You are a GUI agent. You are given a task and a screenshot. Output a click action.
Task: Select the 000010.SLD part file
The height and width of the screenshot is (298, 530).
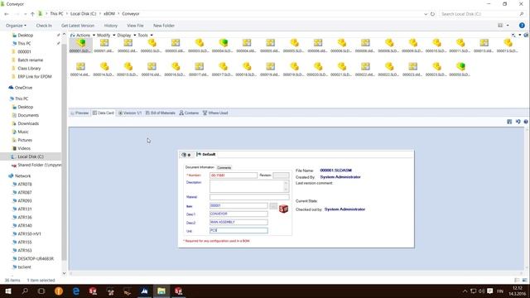click(436, 45)
